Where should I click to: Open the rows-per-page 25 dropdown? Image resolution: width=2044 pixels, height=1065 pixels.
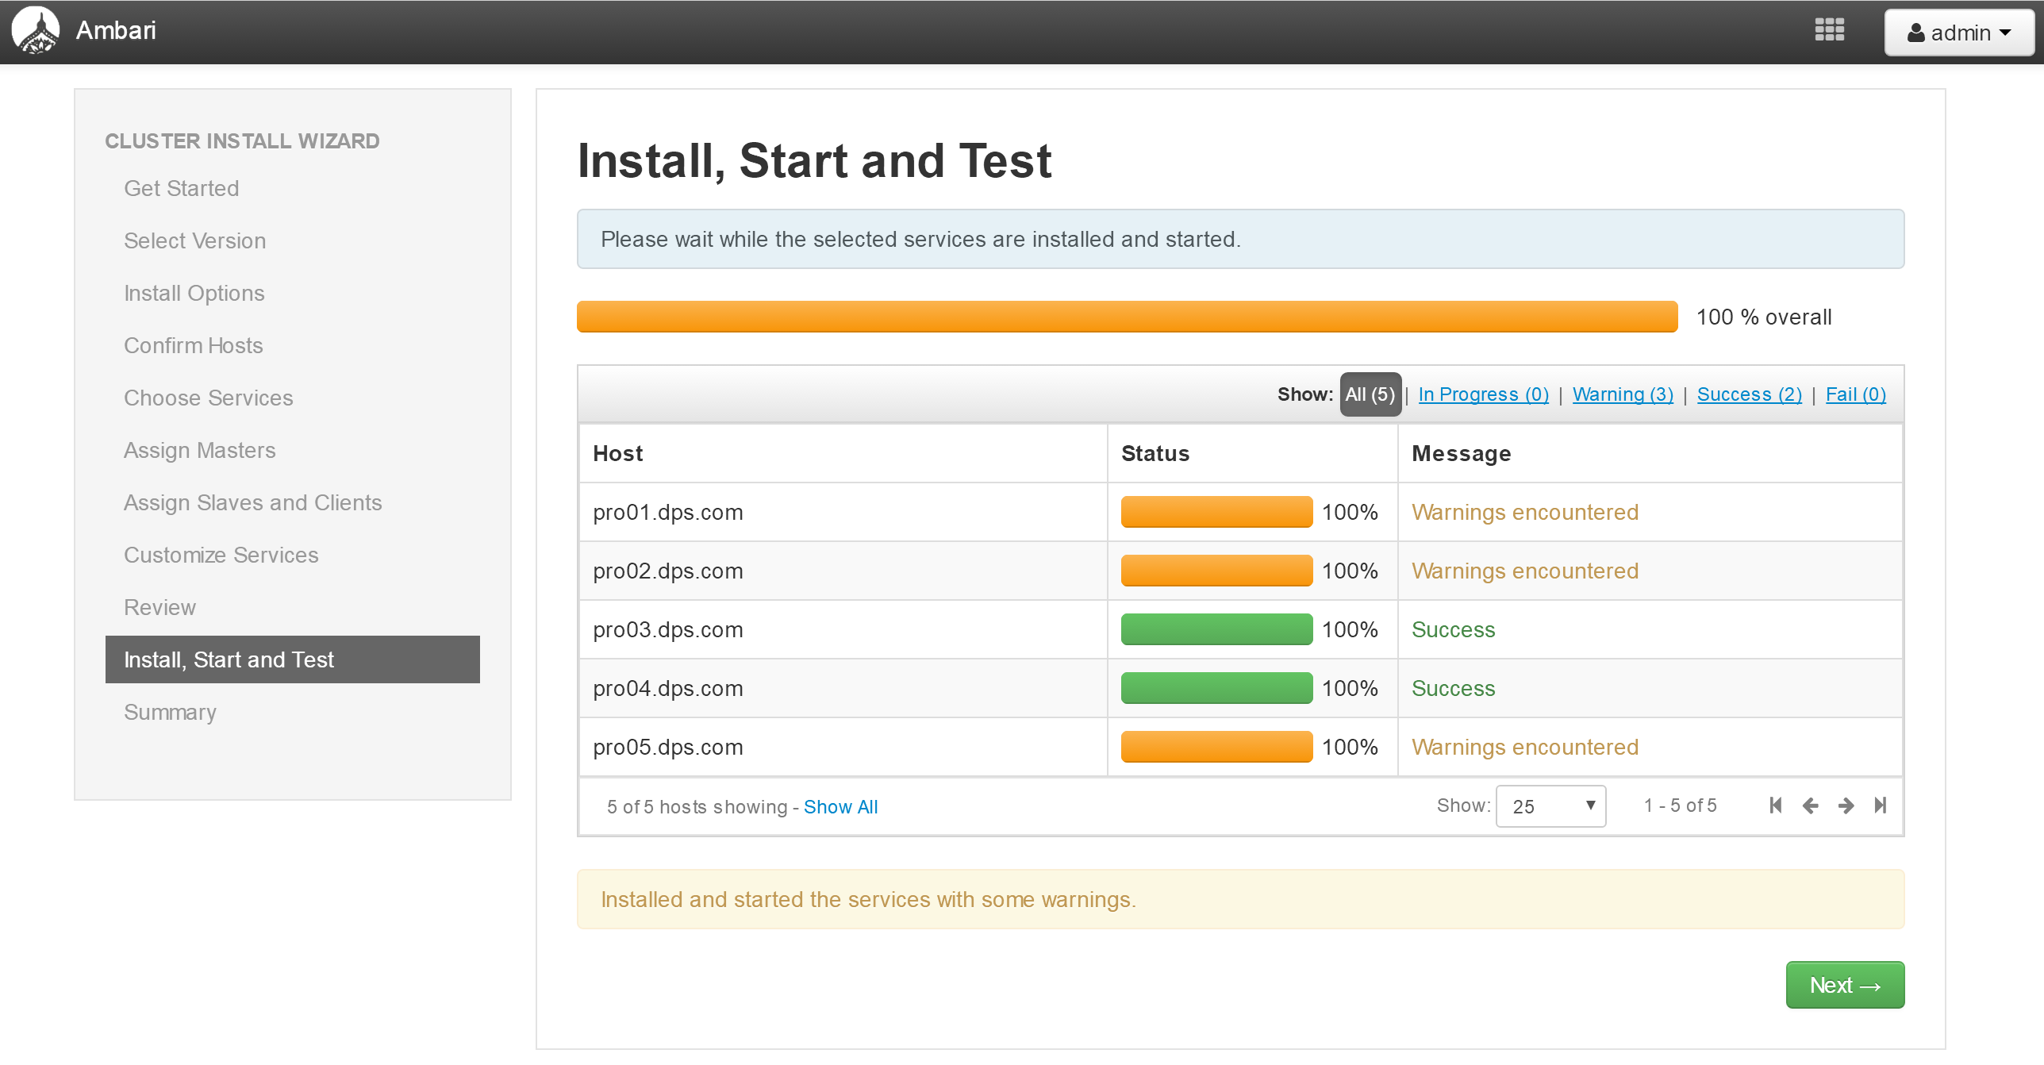tap(1550, 806)
